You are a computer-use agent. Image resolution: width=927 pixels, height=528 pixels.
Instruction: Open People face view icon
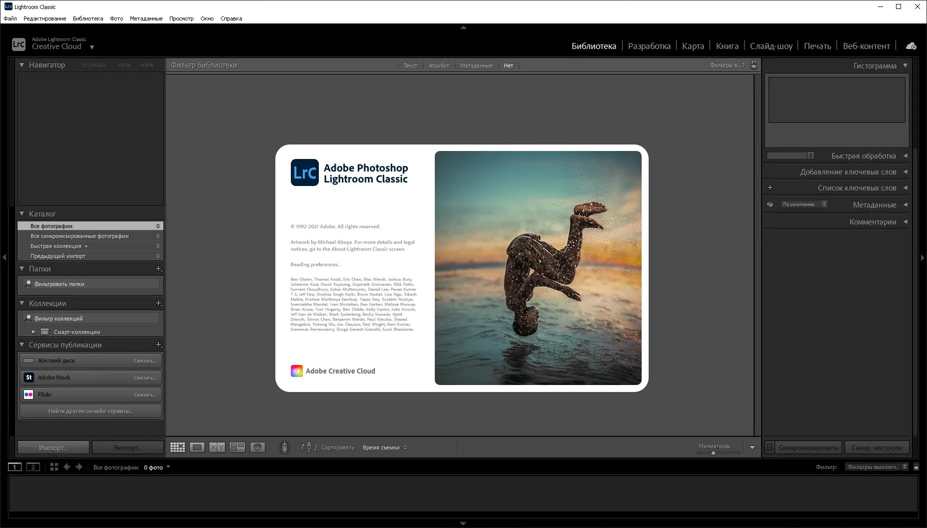pos(257,447)
